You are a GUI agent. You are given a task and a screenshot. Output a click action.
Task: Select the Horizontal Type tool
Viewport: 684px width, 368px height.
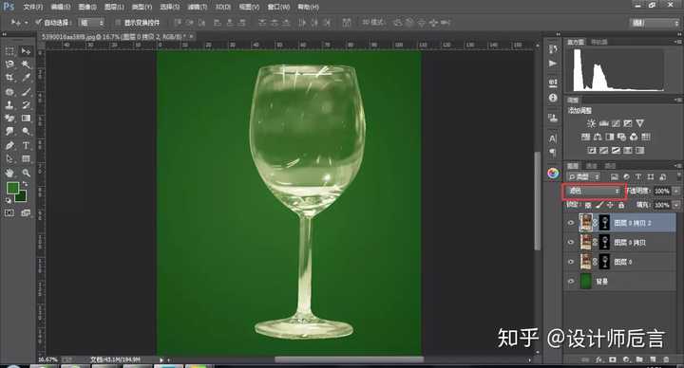pyautogui.click(x=27, y=145)
